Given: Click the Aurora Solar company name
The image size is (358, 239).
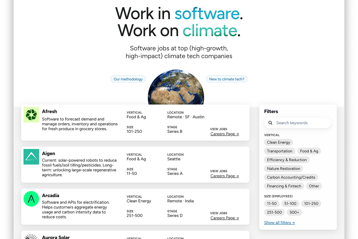Looking at the screenshot, I should click(x=56, y=237).
